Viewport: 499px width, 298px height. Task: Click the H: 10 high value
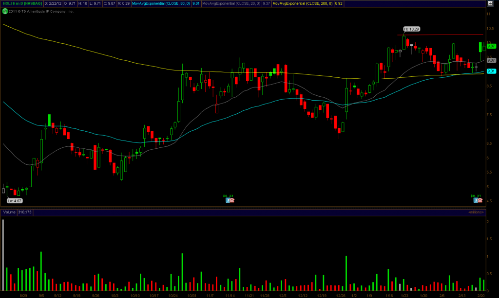click(83, 3)
